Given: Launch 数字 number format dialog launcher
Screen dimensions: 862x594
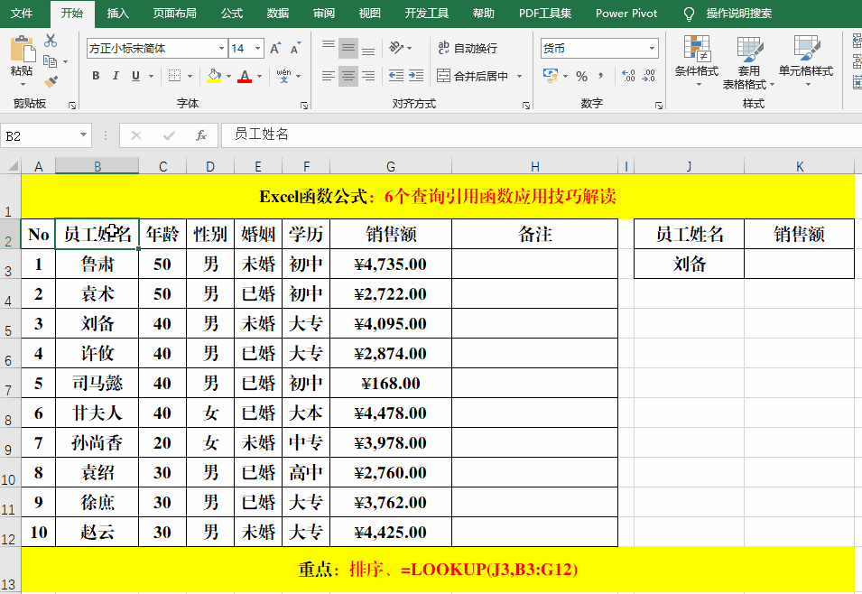Looking at the screenshot, I should (x=659, y=105).
